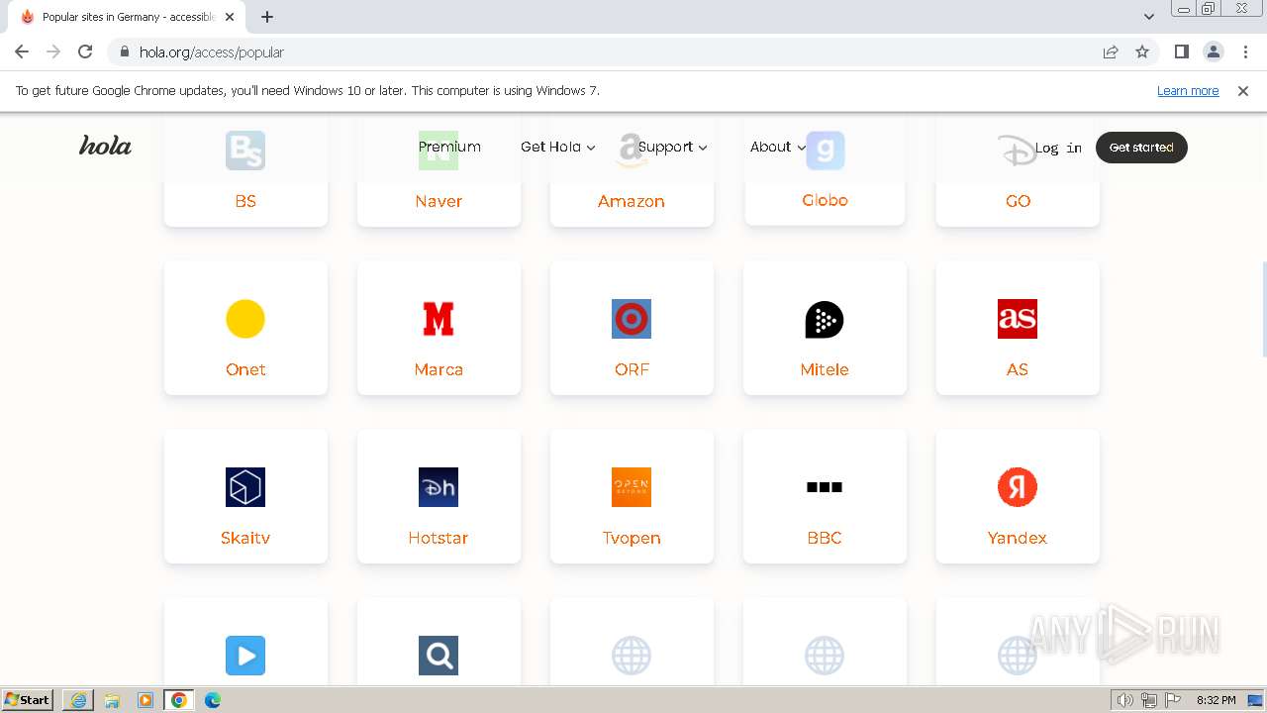Open the Mitele dotted logo icon
The image size is (1267, 713).
click(x=825, y=319)
